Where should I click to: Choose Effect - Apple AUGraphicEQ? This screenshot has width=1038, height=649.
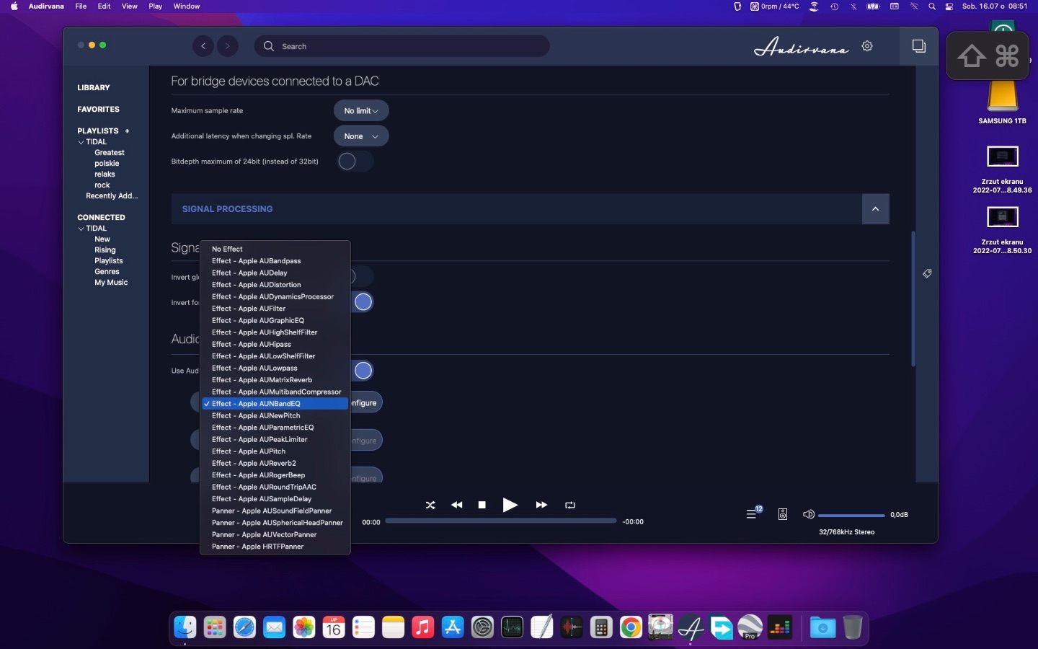coord(275,320)
